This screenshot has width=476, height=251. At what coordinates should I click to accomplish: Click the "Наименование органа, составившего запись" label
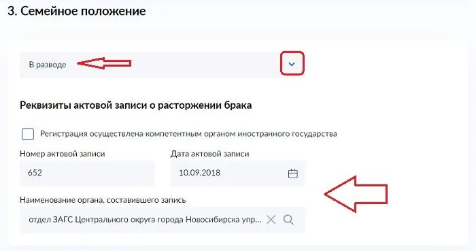point(103,200)
